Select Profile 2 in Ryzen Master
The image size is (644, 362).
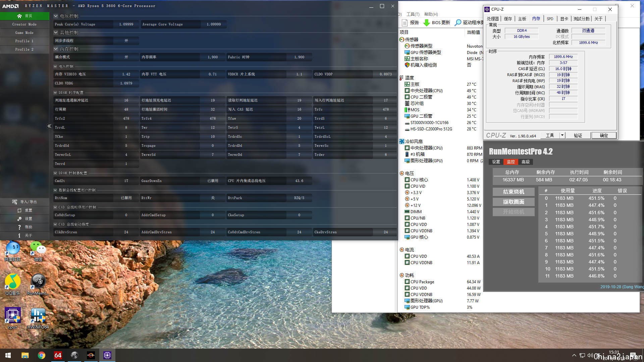click(x=24, y=49)
